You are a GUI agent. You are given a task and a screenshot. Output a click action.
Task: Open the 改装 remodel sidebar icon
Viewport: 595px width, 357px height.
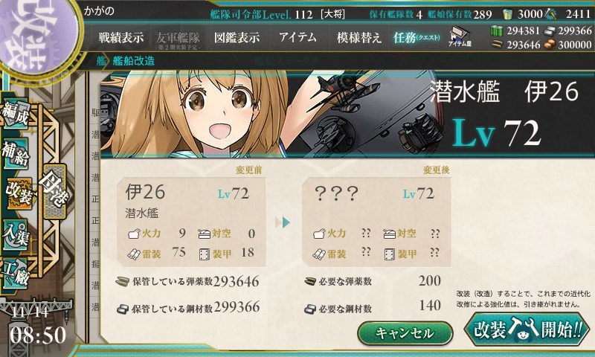click(x=18, y=193)
